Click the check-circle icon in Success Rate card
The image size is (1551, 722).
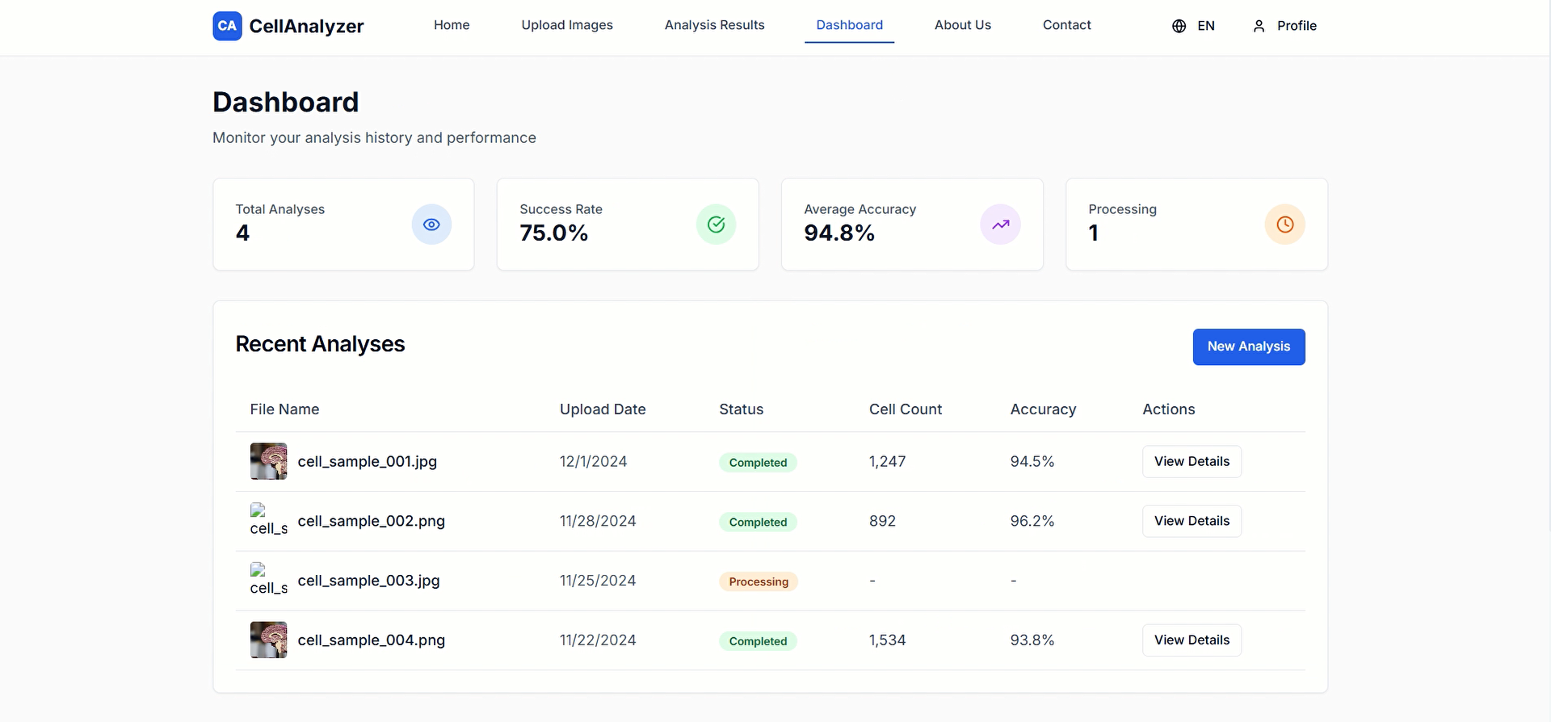[716, 225]
